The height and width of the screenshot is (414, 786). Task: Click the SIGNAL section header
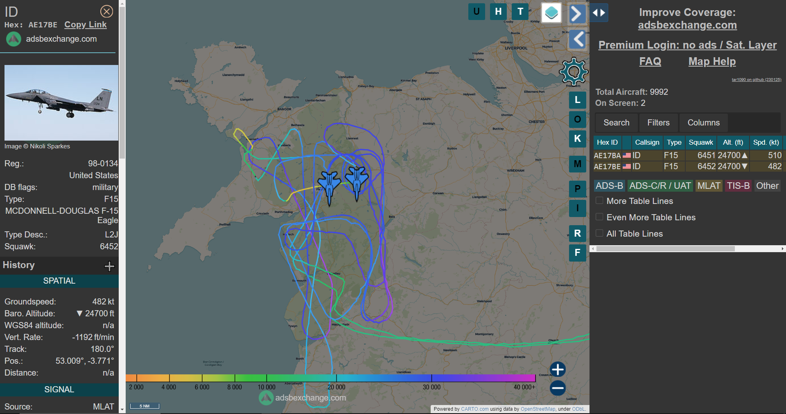pyautogui.click(x=59, y=389)
